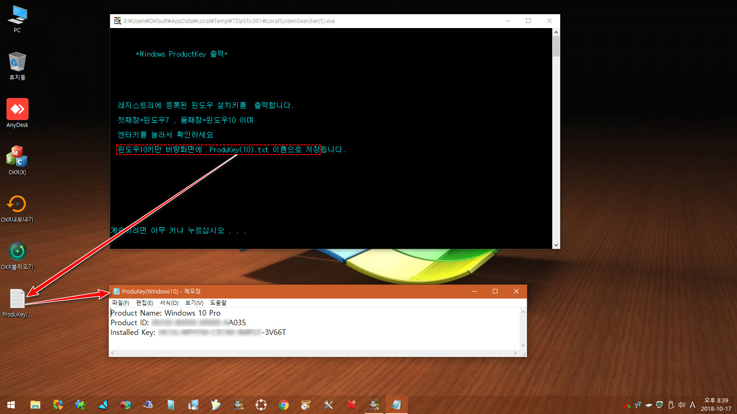Click the blue butterfly taskbar icon
This screenshot has height=414, width=737.
pyautogui.click(x=103, y=405)
